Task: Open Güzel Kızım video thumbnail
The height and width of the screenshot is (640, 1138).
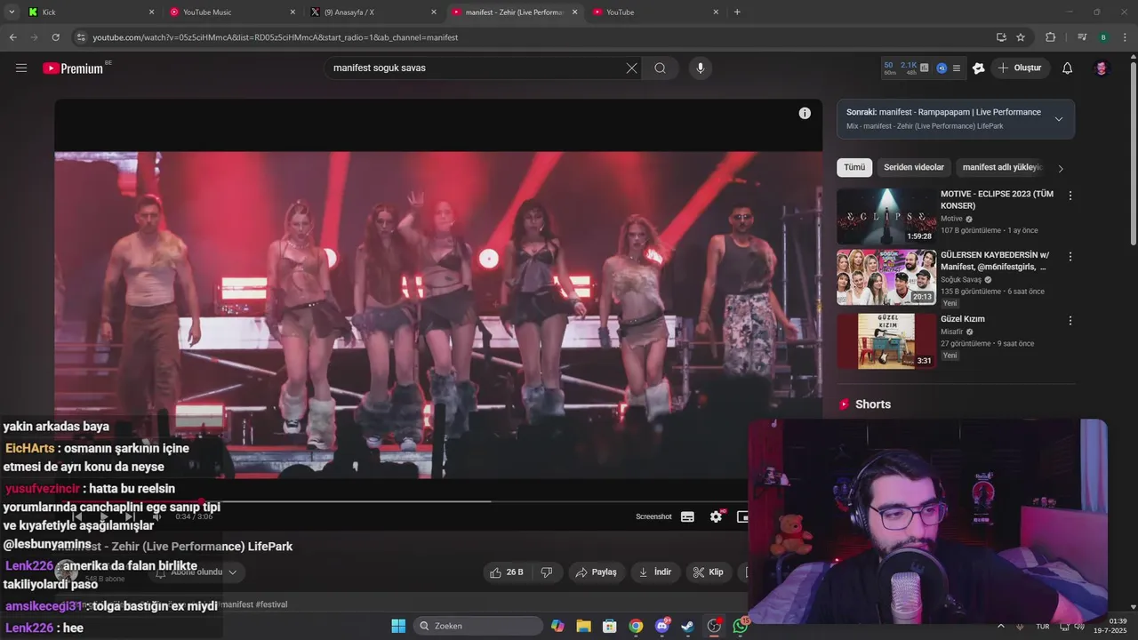Action: pyautogui.click(x=886, y=340)
